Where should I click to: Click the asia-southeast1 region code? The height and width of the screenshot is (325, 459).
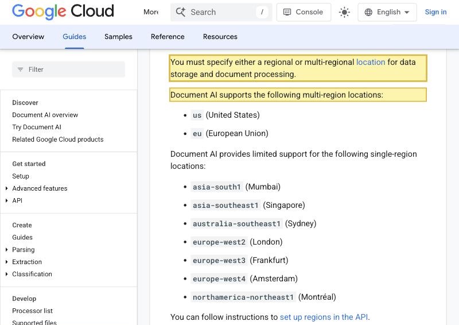click(225, 205)
